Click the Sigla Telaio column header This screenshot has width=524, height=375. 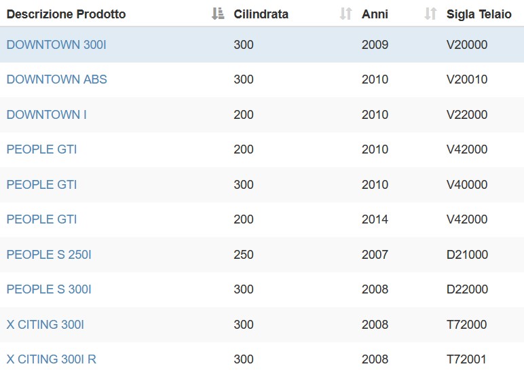479,14
